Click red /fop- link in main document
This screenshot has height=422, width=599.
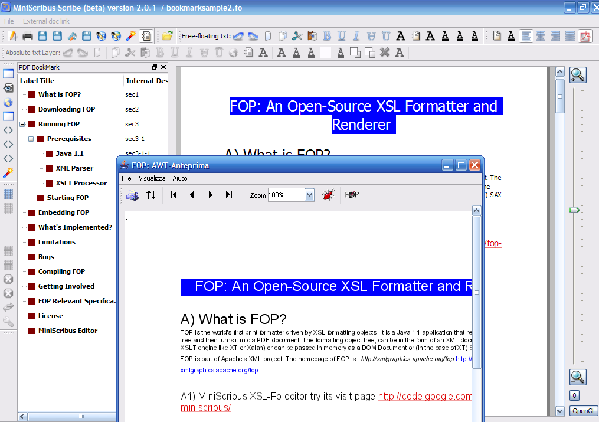[x=493, y=243]
